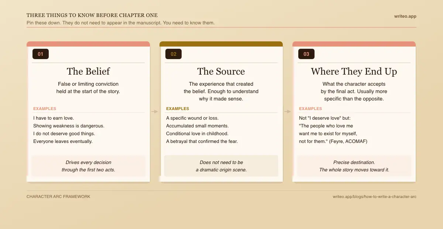Click EXAMPLES label in The Belief card
The image size is (443, 229).
point(45,109)
